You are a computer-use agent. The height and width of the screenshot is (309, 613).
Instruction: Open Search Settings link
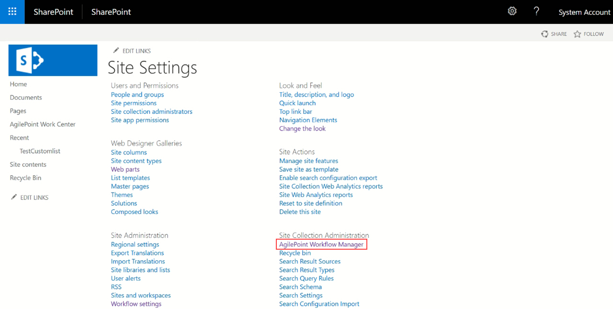[301, 296]
